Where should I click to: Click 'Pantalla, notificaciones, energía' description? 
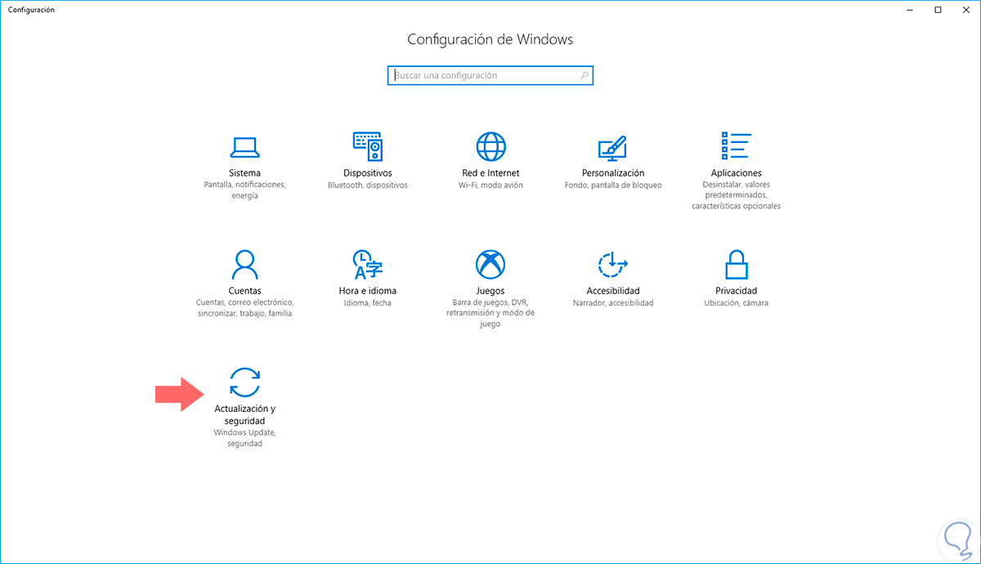click(x=245, y=190)
